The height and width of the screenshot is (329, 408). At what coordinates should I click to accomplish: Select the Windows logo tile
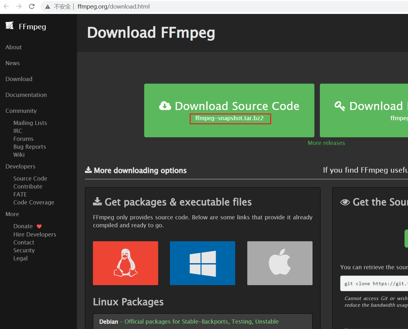pyautogui.click(x=202, y=263)
